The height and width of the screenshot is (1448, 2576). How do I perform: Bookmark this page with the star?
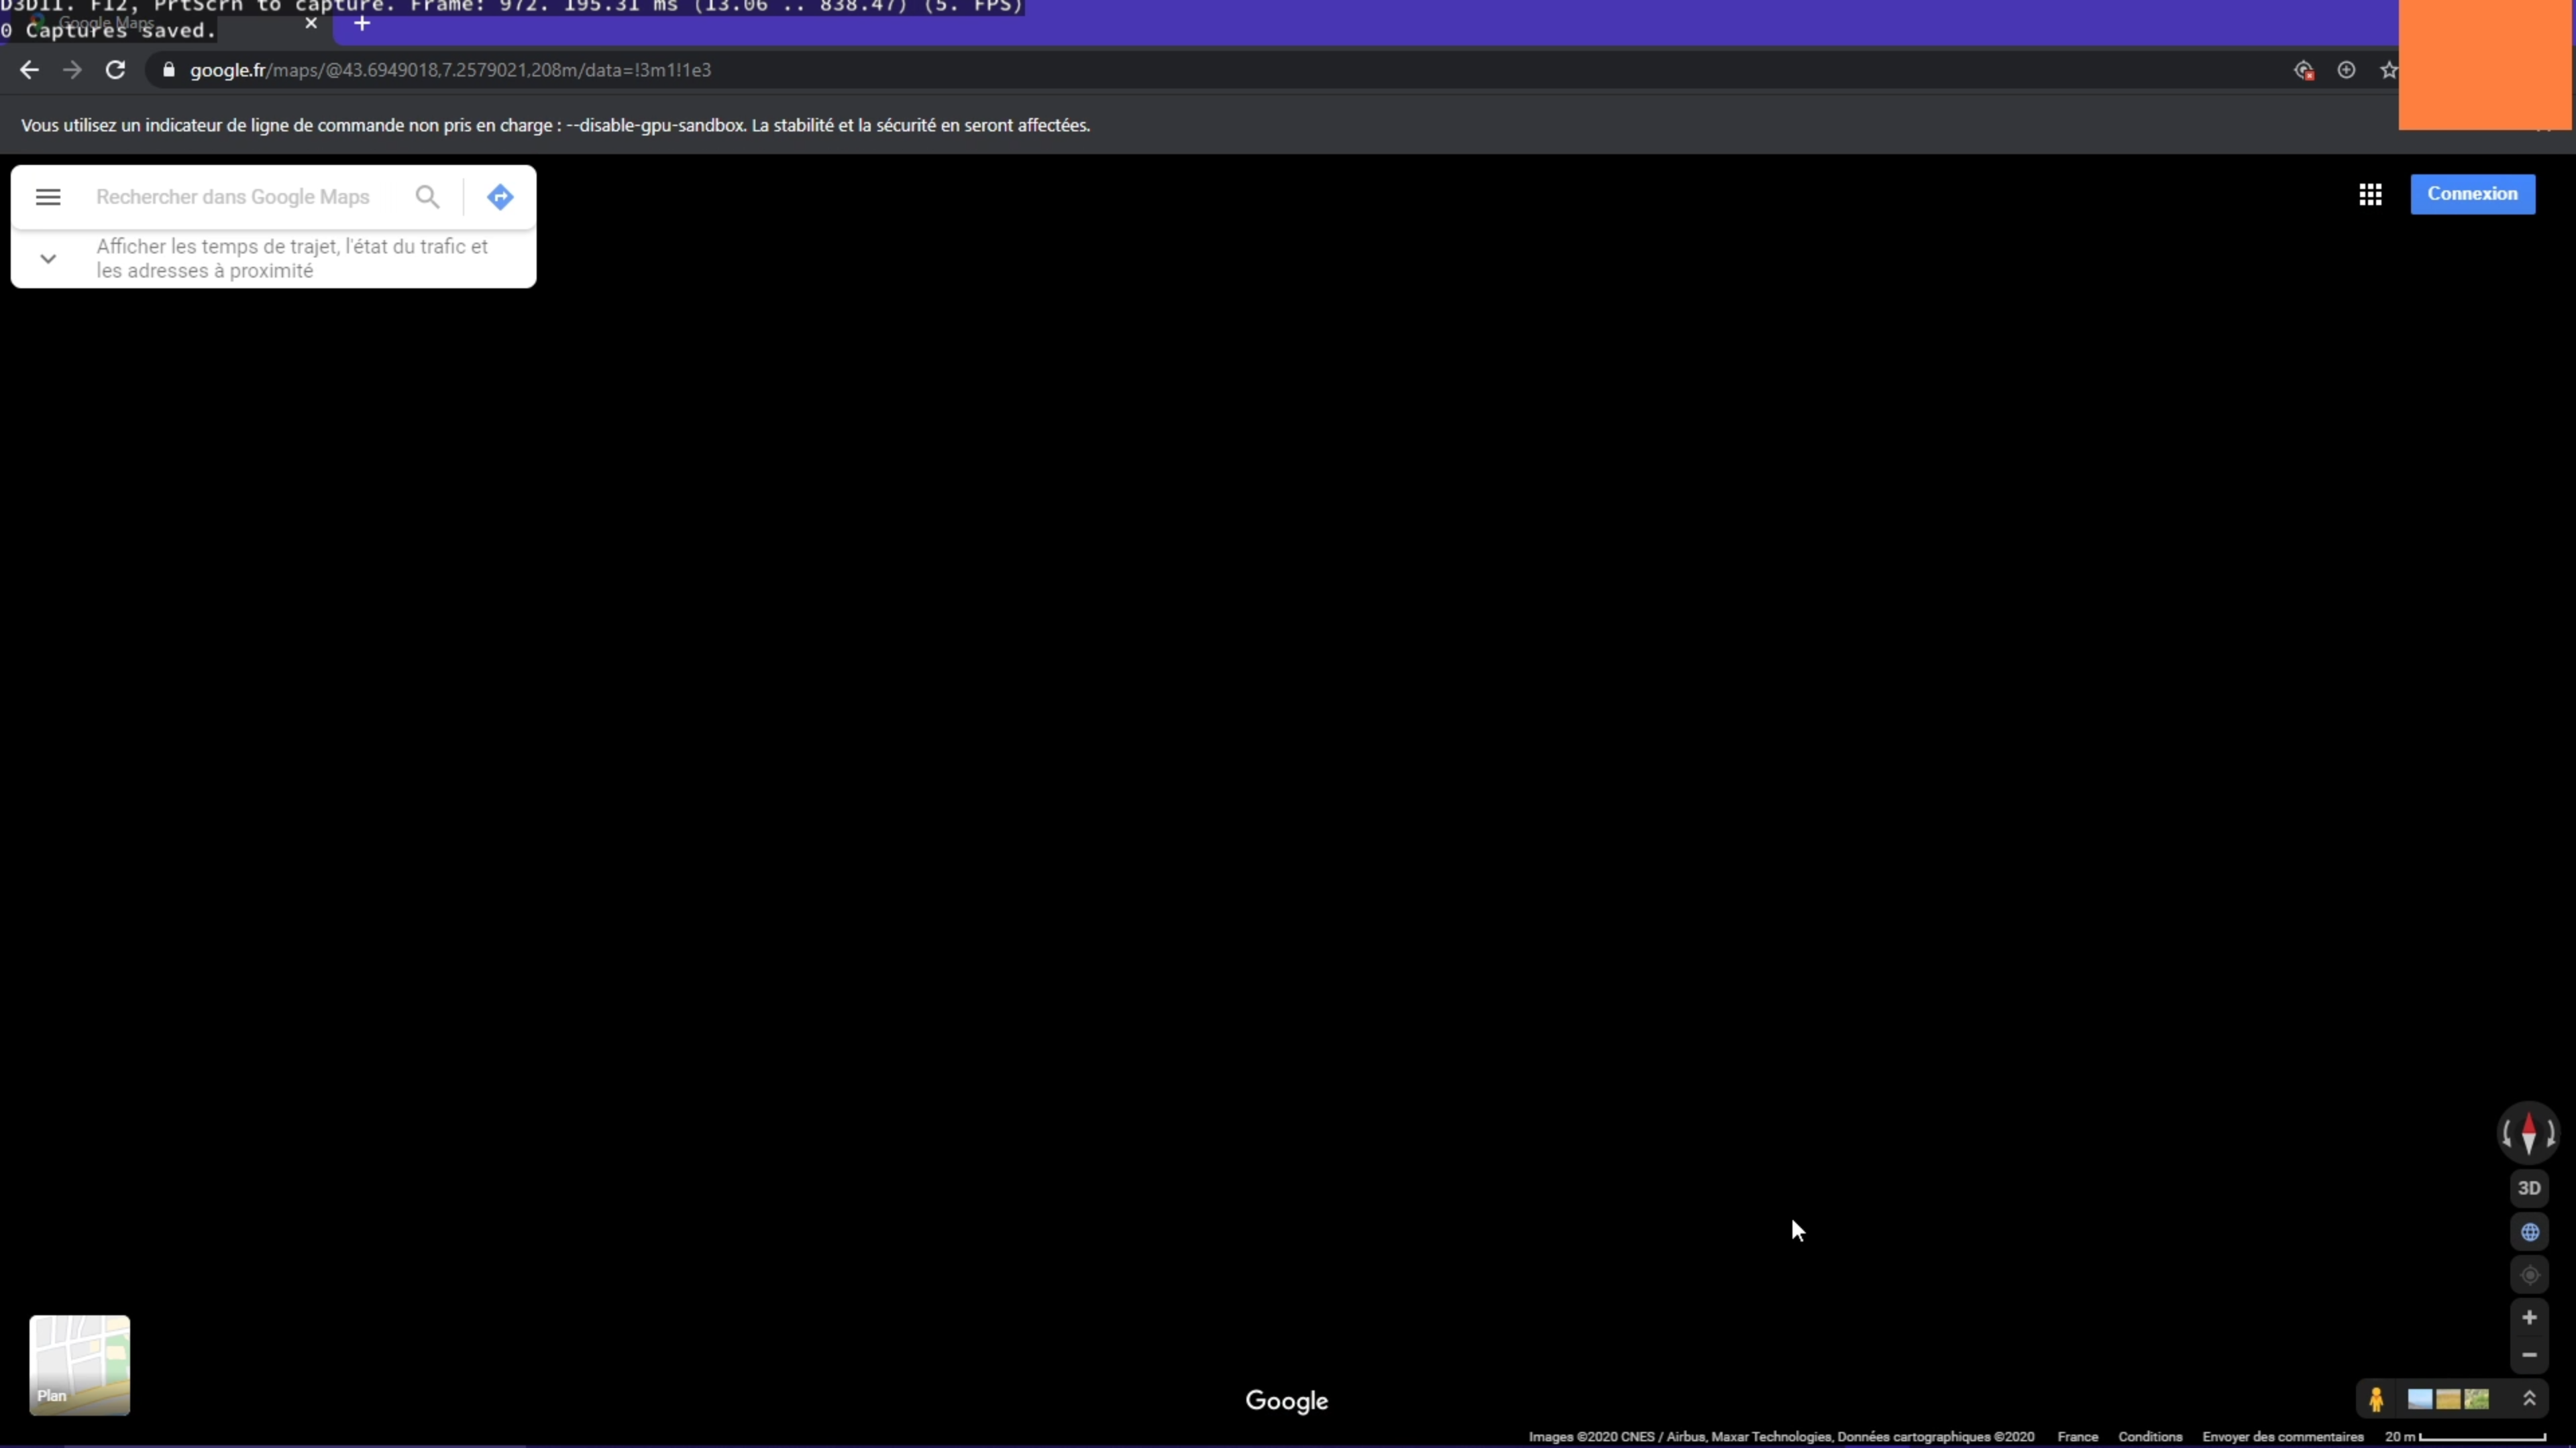point(2388,70)
